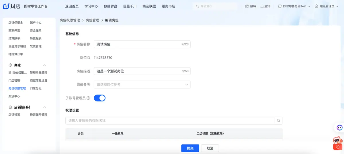The width and height of the screenshot is (344, 154).
Task: Click the store icon beside 即时零售总部Test
Action: click(x=280, y=6)
